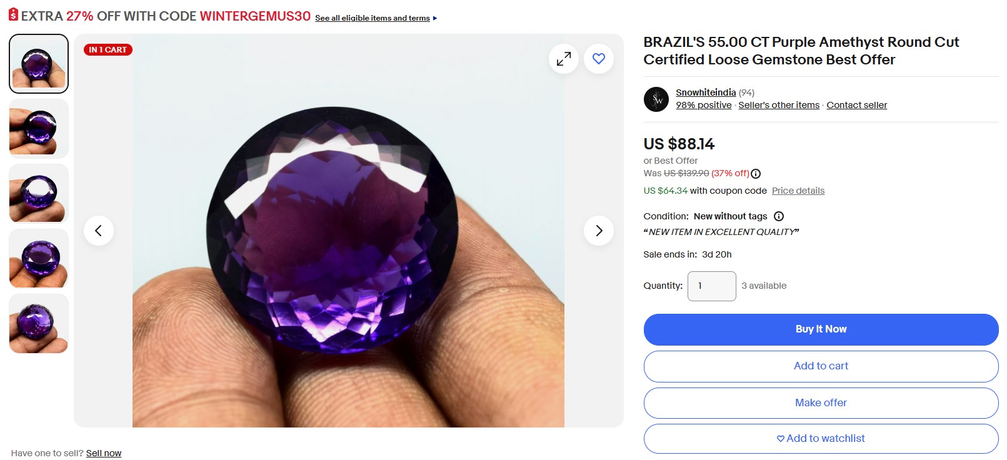Show the next image with right arrow
The width and height of the screenshot is (1007, 460).
[x=599, y=231]
